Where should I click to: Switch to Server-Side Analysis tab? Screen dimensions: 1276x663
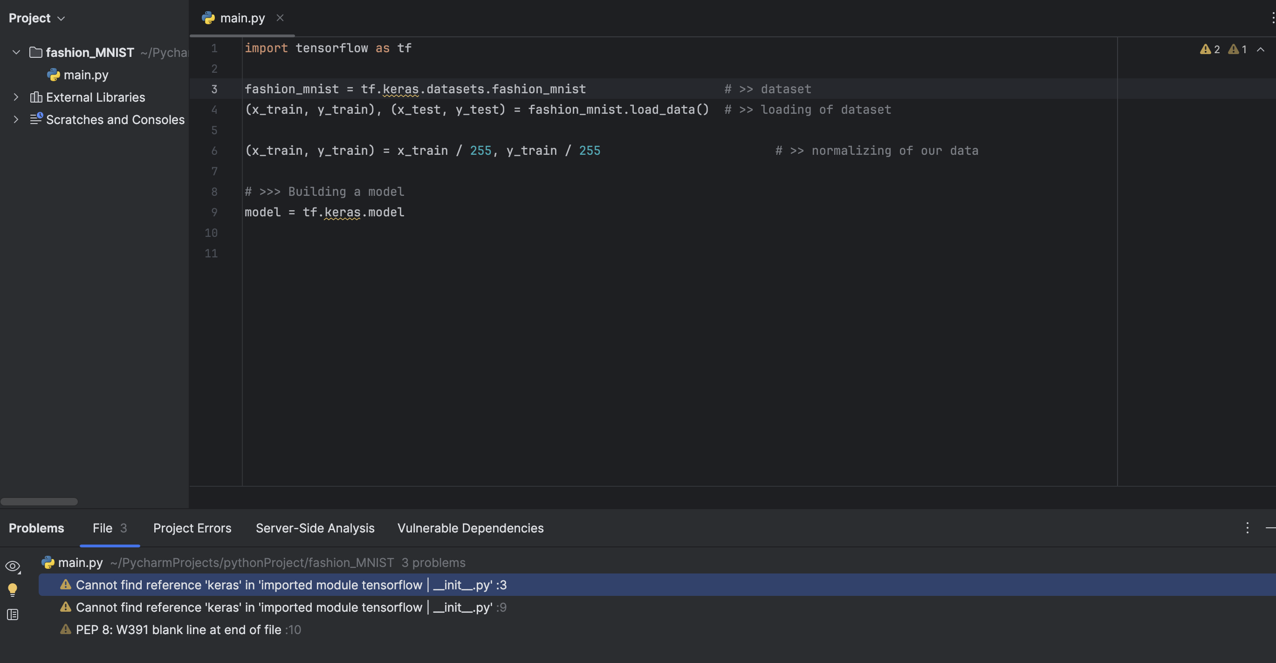315,528
